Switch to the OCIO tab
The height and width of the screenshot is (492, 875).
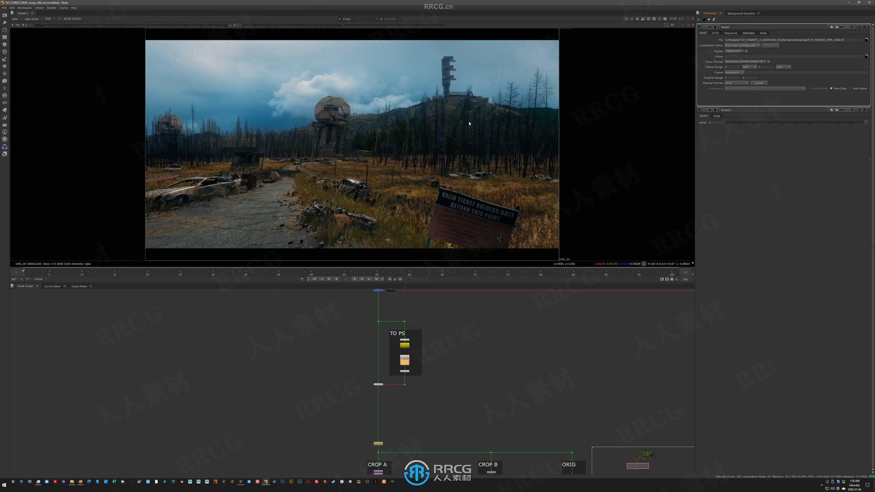(x=715, y=33)
